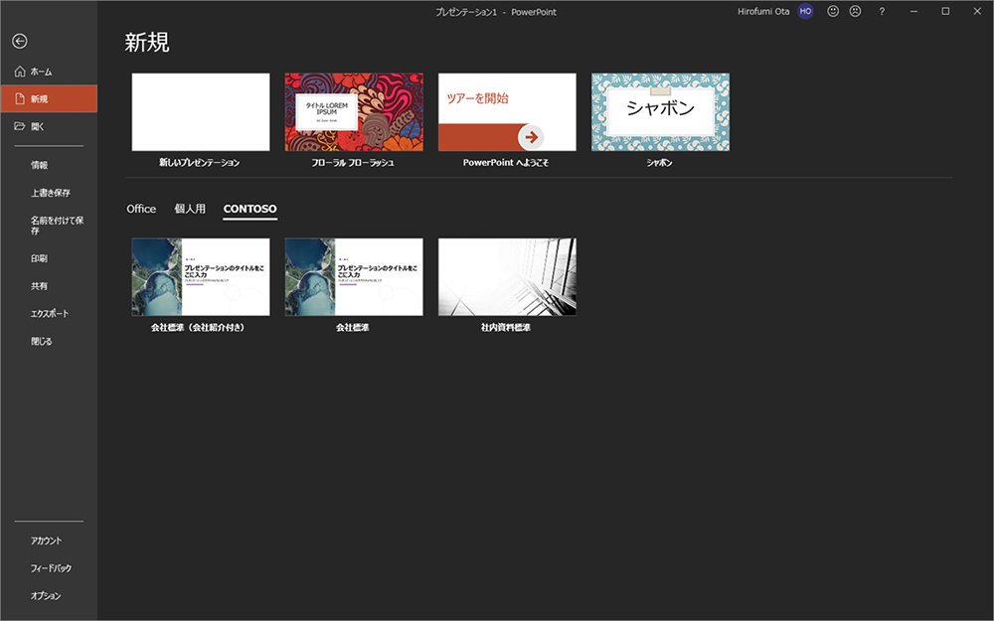Select the CONTOSO templates tab
The height and width of the screenshot is (621, 994).
tap(249, 209)
